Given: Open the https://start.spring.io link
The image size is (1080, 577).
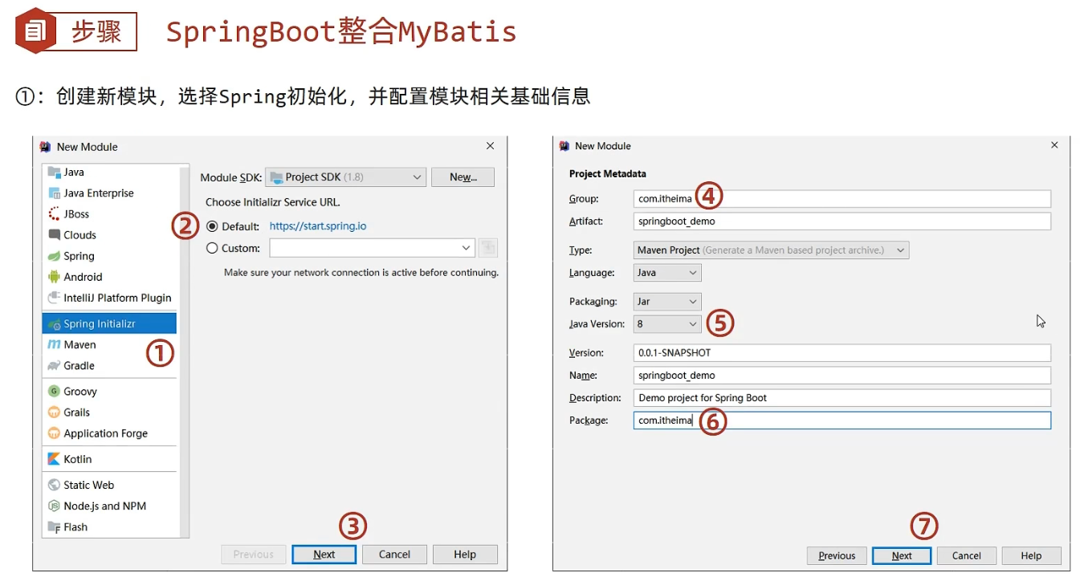Looking at the screenshot, I should pos(318,226).
